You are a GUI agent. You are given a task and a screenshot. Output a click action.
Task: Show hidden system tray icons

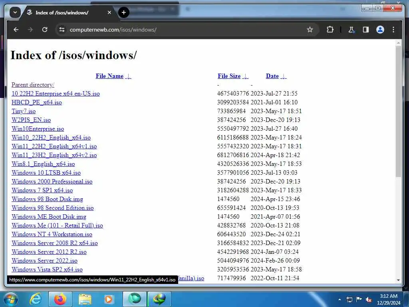pyautogui.click(x=340, y=299)
